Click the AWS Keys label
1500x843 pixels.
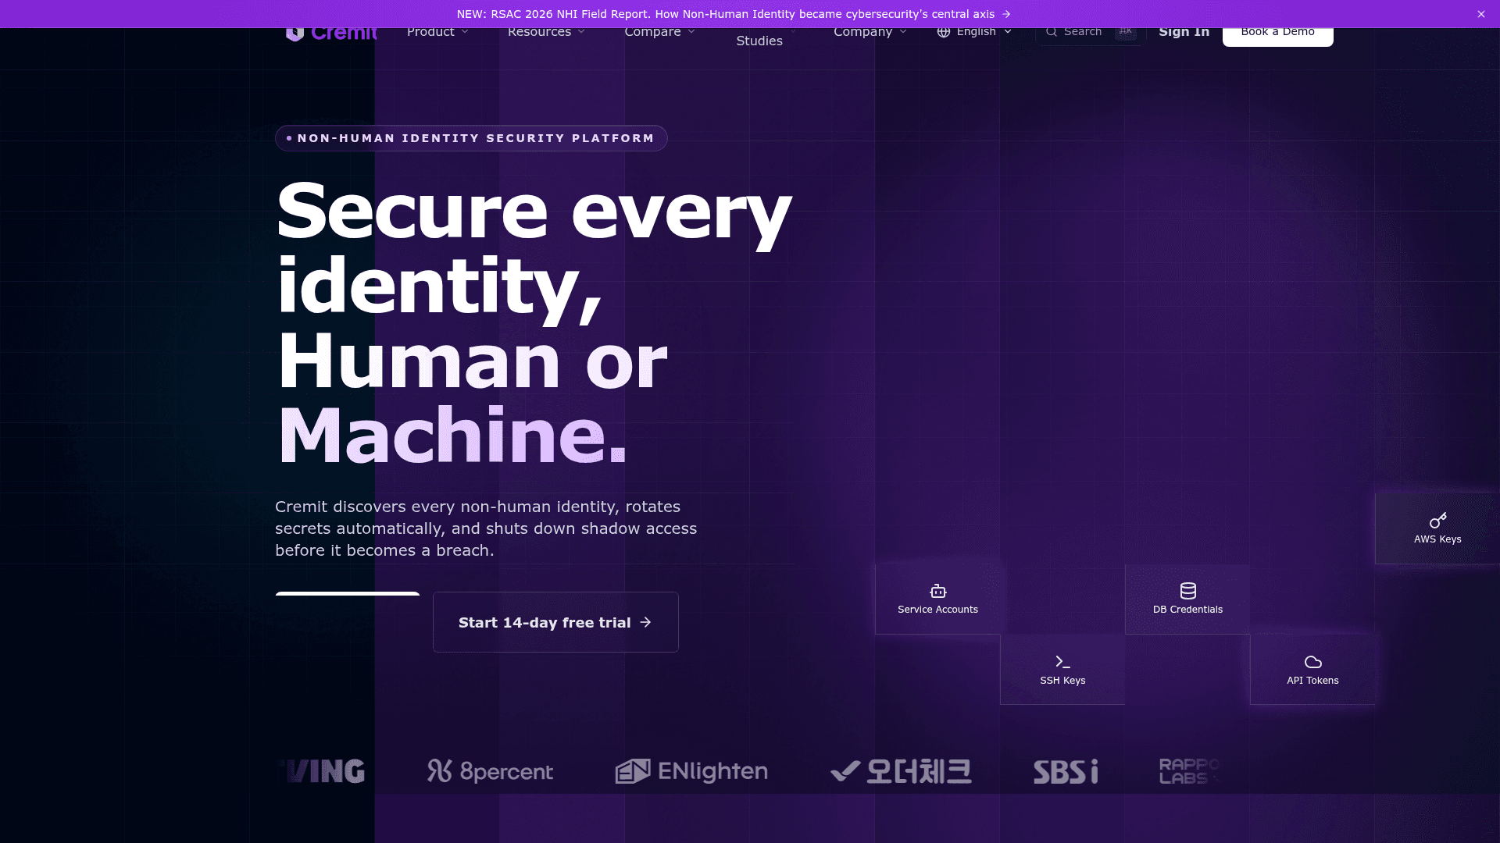[1437, 539]
